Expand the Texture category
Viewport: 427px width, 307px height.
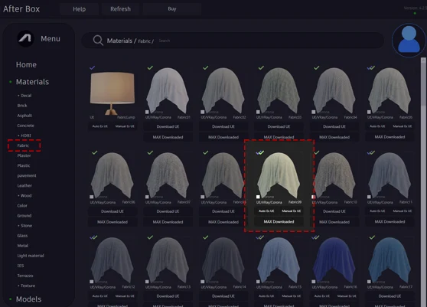27,286
